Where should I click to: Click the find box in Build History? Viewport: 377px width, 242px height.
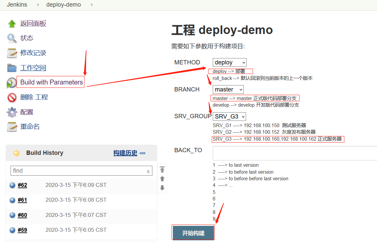pyautogui.click(x=81, y=171)
